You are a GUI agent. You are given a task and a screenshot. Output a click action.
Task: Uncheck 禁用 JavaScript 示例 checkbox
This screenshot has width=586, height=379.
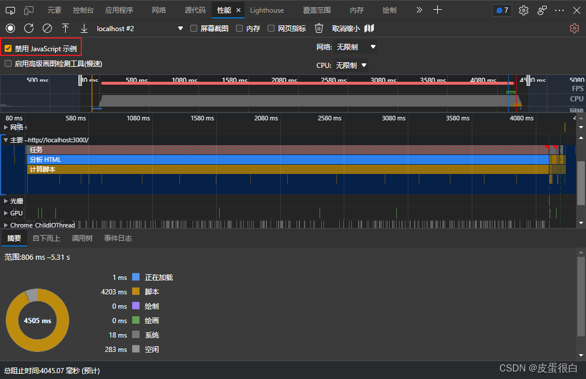click(8, 49)
